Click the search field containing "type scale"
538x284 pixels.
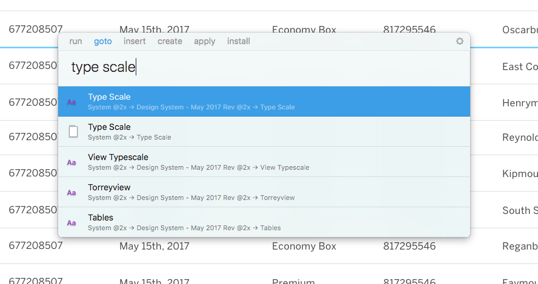point(264,67)
